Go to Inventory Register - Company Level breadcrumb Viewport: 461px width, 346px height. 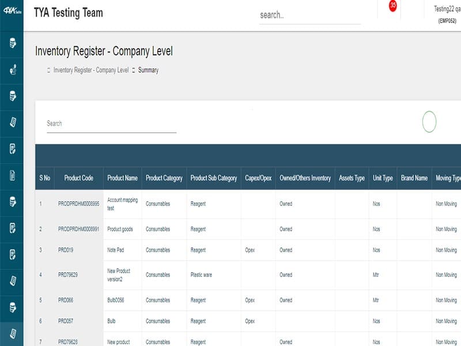pyautogui.click(x=90, y=70)
